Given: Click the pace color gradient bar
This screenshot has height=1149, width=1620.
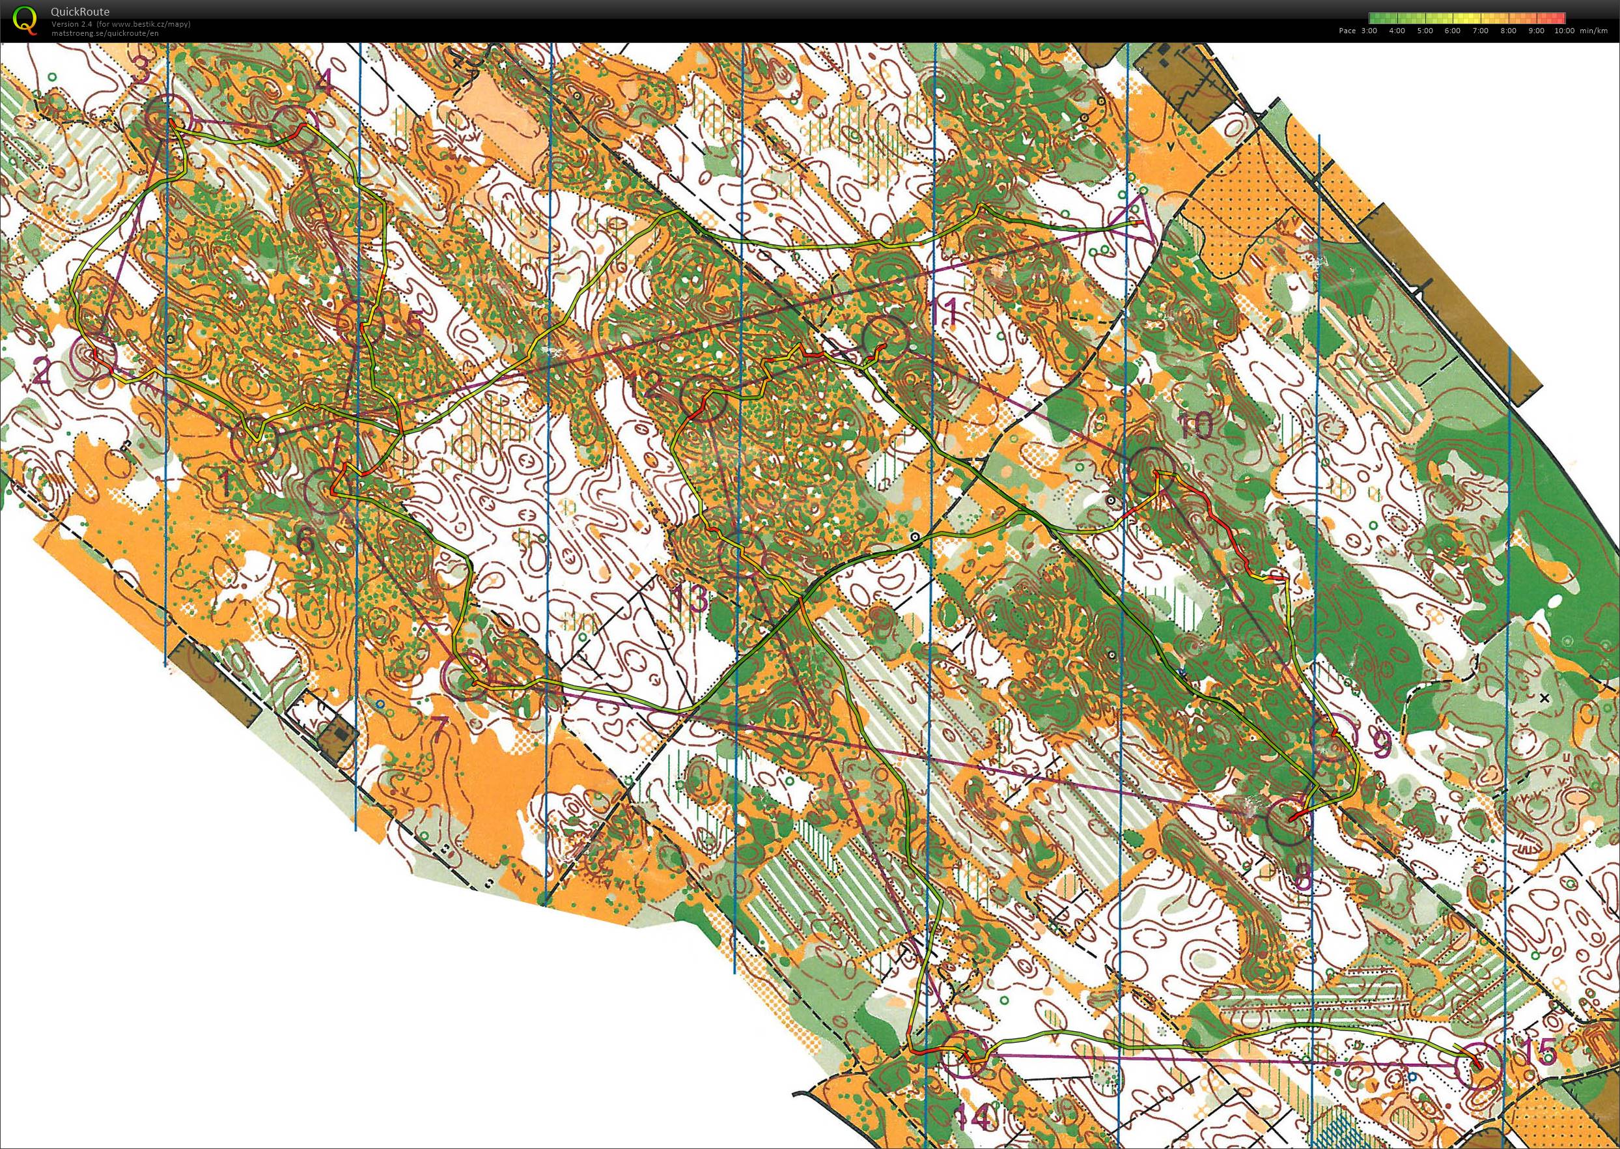Looking at the screenshot, I should pos(1467,18).
